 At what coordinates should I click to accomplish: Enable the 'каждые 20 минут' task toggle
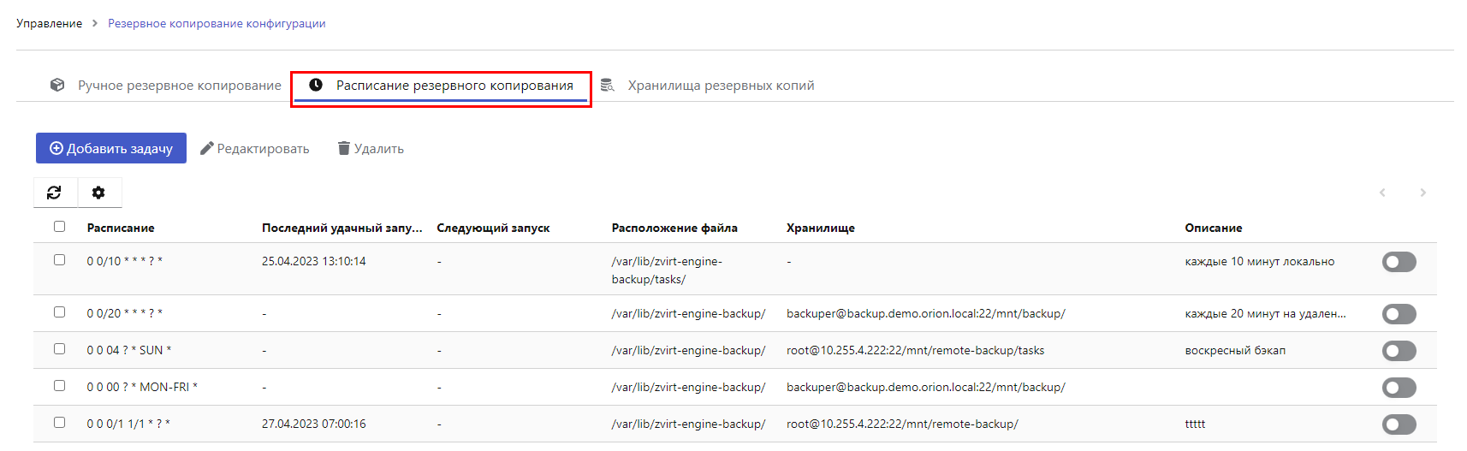click(x=1399, y=314)
